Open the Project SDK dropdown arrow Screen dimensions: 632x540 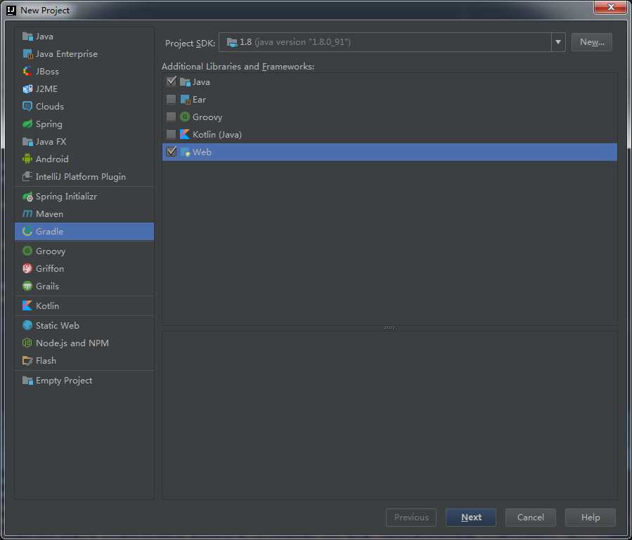(558, 42)
